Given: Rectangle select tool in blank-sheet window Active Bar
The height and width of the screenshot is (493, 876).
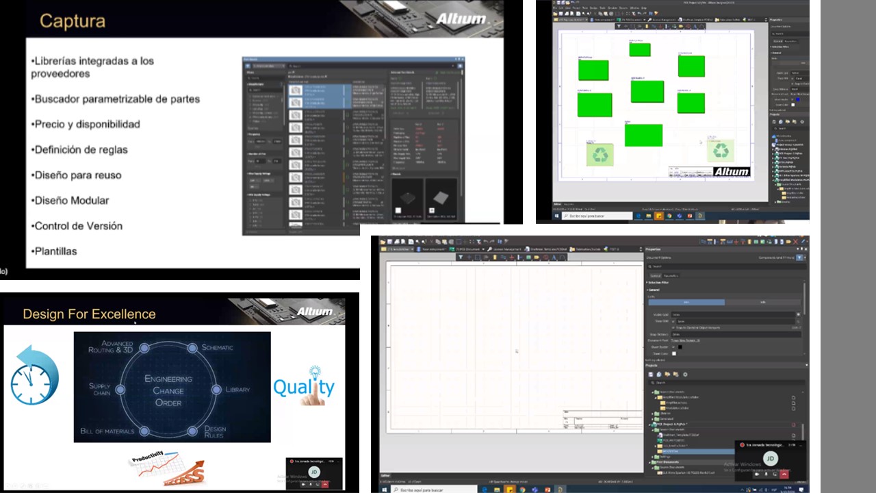Looking at the screenshot, I should tap(478, 257).
